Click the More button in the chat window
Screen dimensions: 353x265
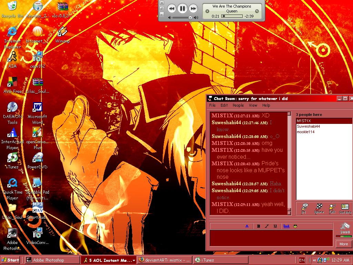343,244
